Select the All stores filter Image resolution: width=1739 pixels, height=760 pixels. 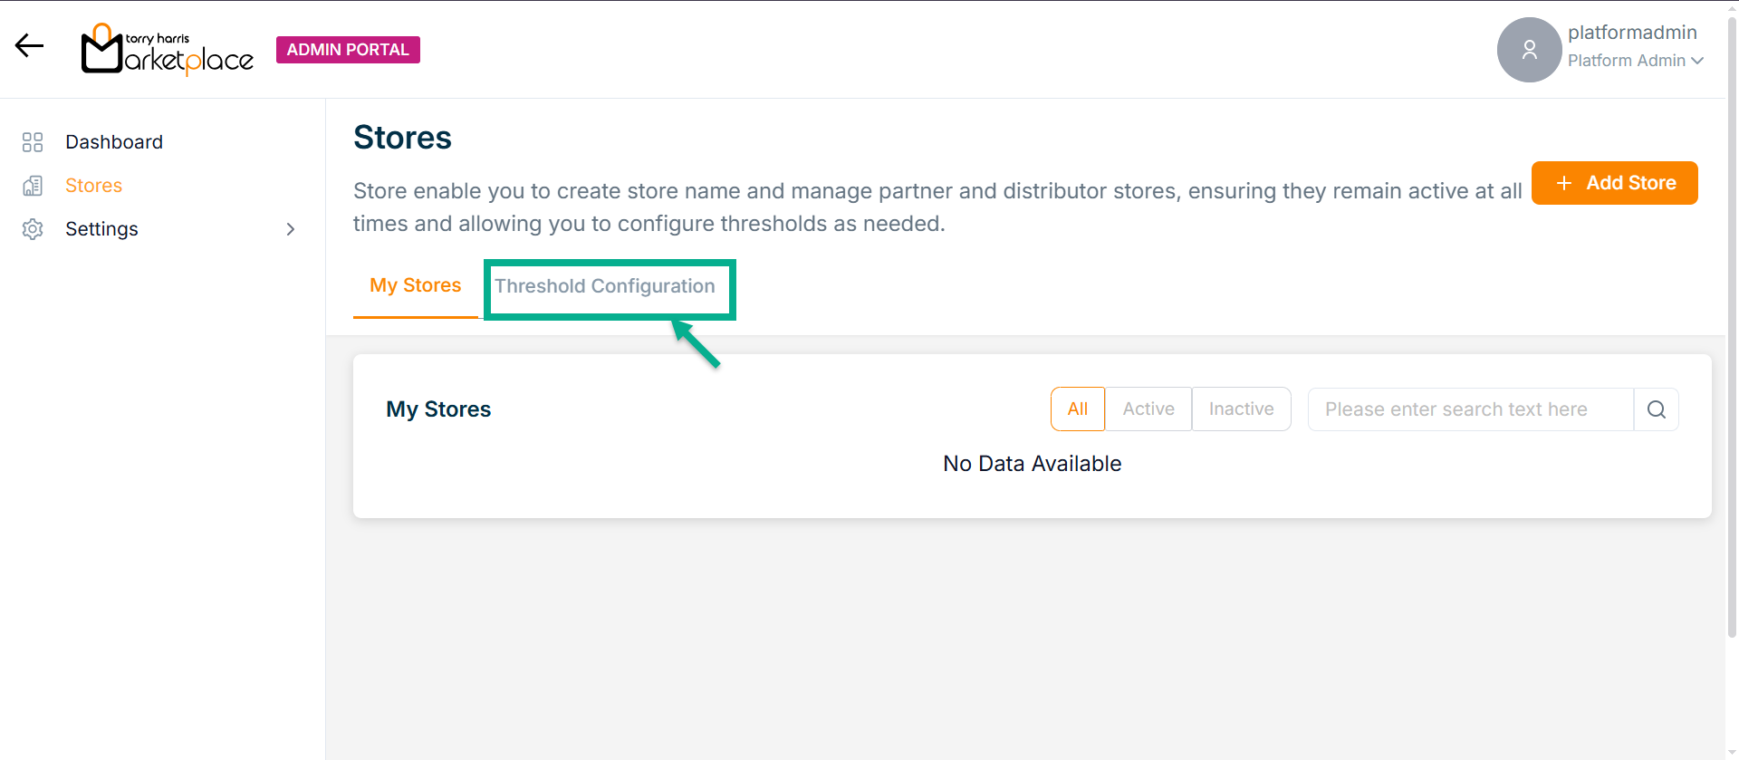click(x=1077, y=409)
